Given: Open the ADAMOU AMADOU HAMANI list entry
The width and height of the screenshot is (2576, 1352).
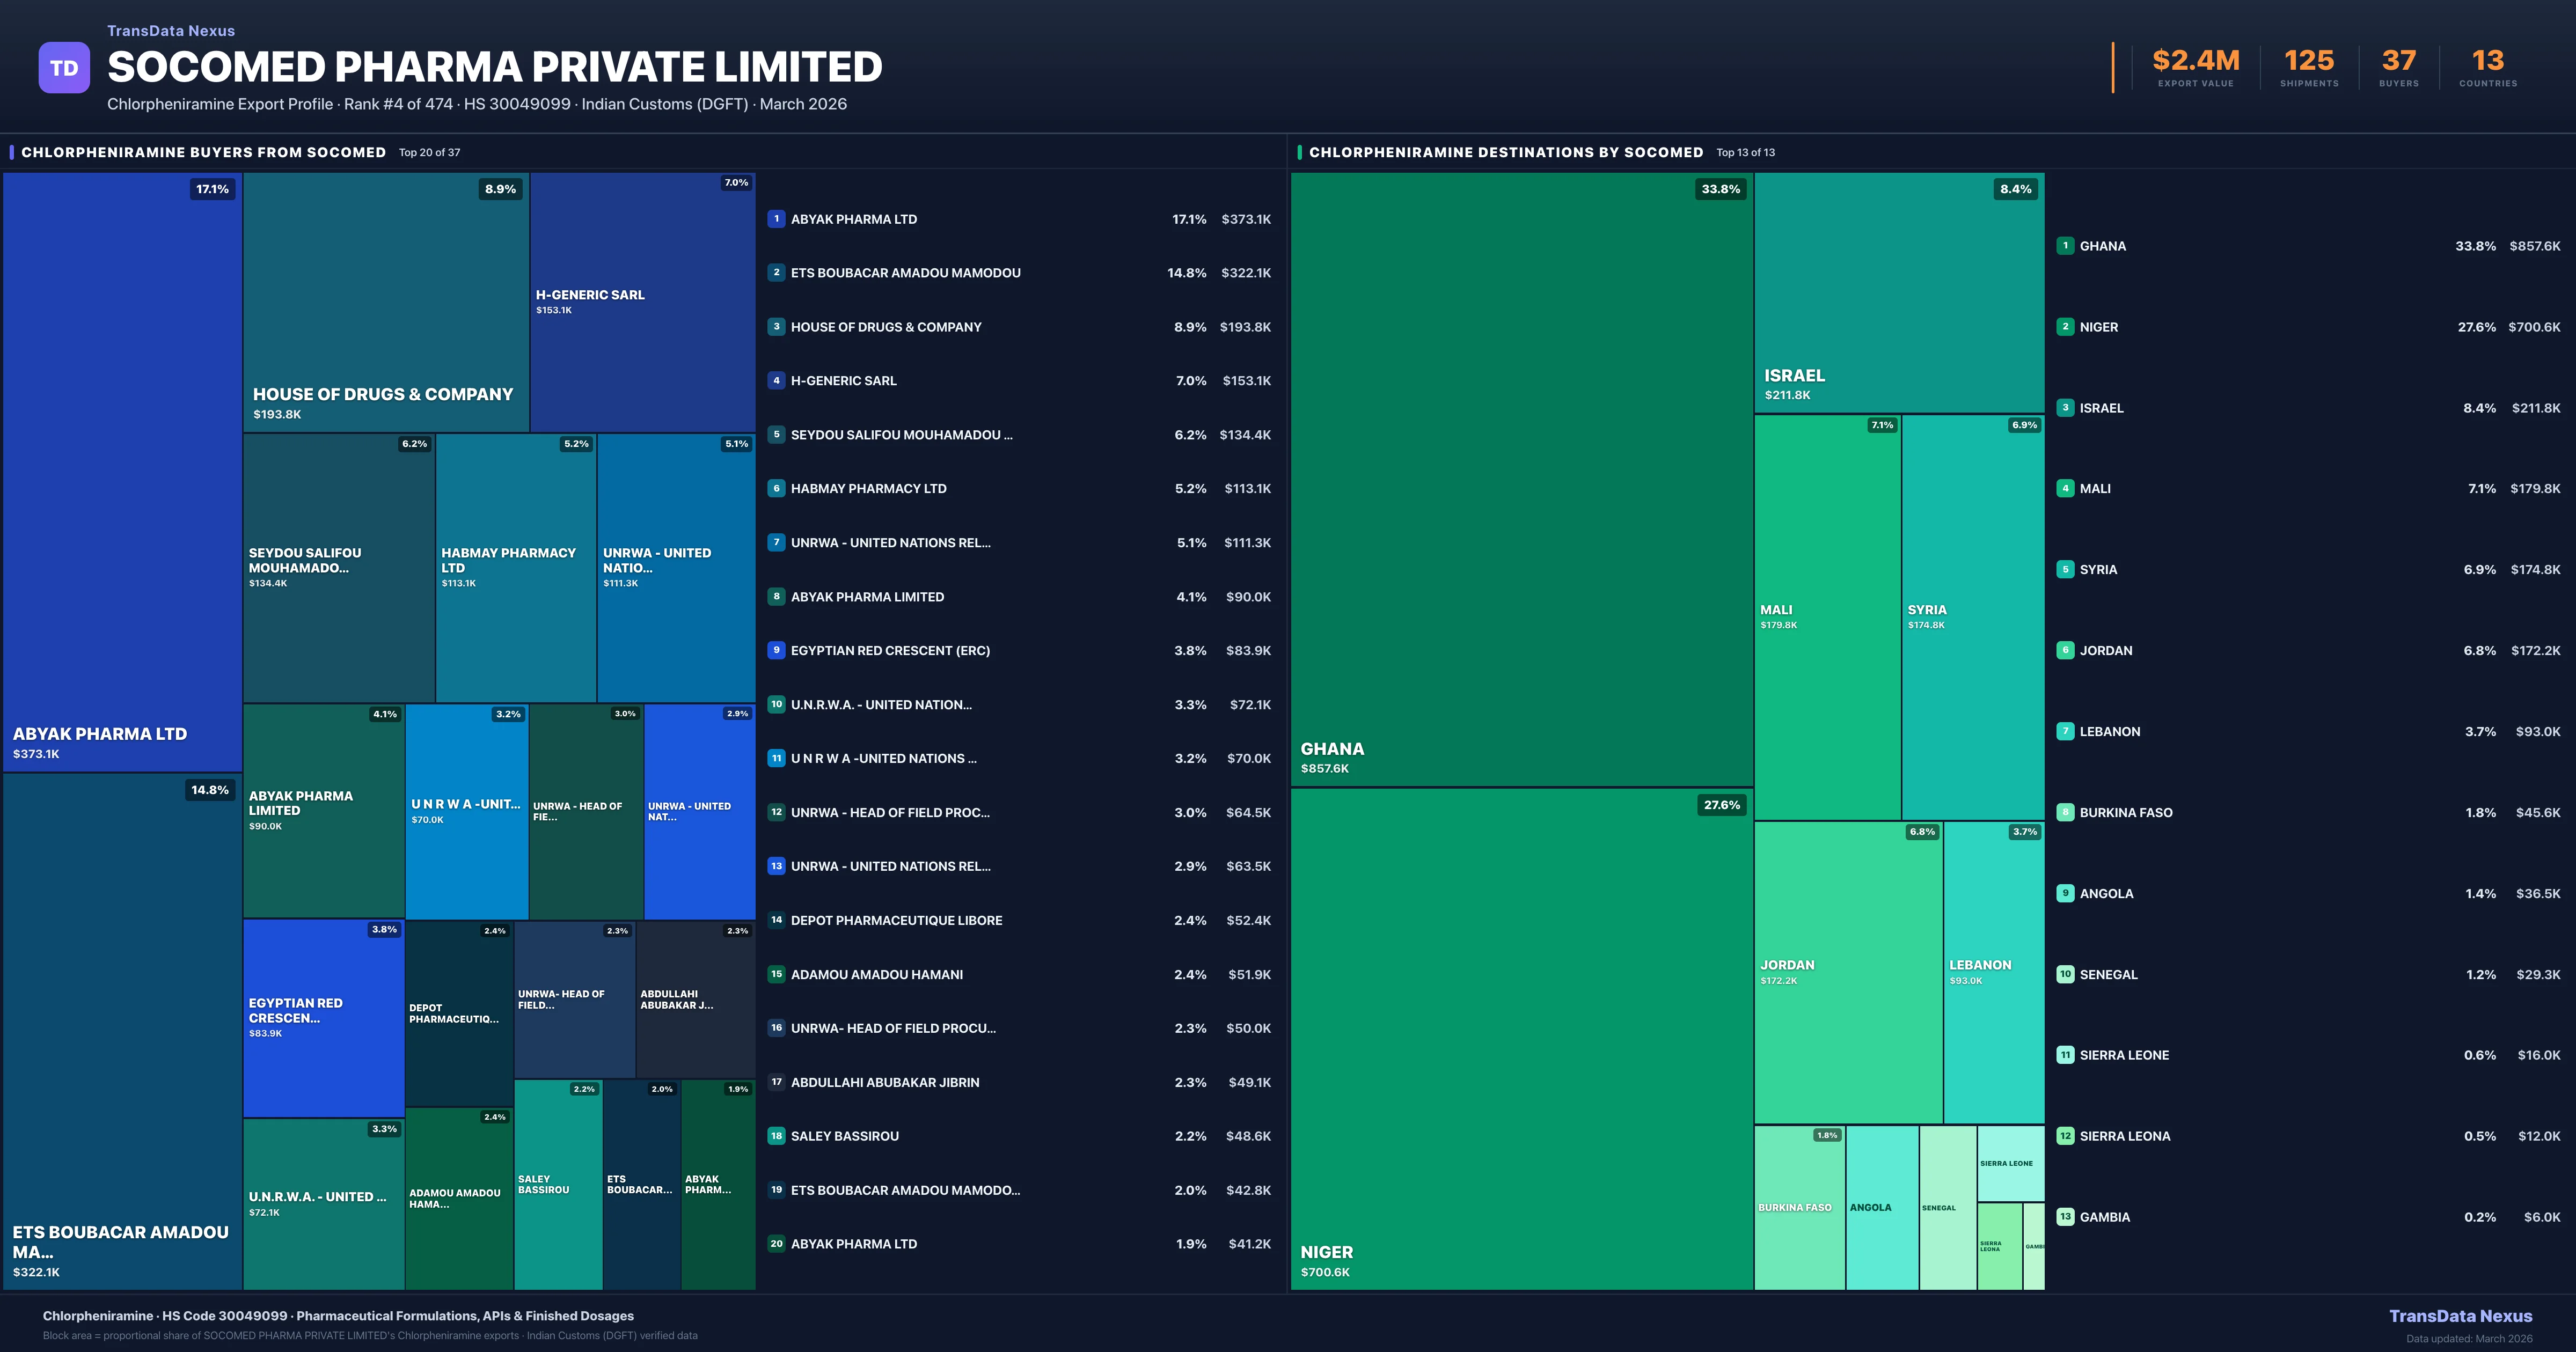Looking at the screenshot, I should point(876,974).
